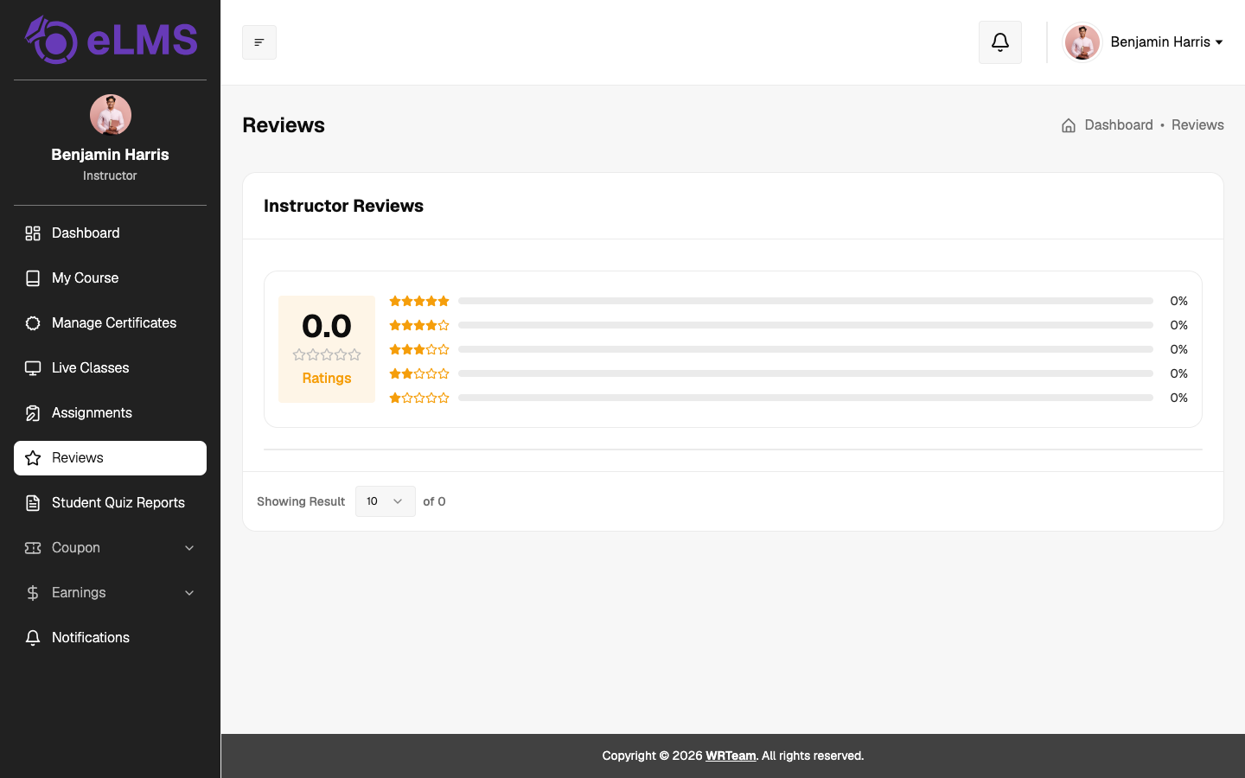Viewport: 1245px width, 778px height.
Task: Click the sidebar instructor profile photo
Action: pos(111,115)
